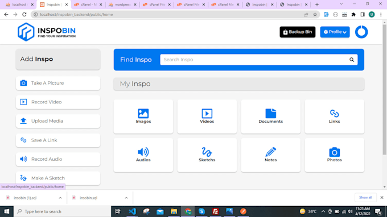The image size is (387, 217).
Task: Open the Mail app from taskbar
Action: [x=160, y=211]
